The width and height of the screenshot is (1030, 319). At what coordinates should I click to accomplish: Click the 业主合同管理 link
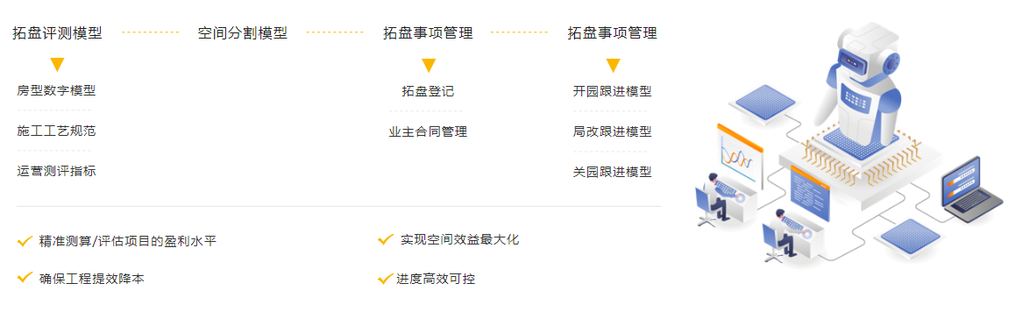[x=428, y=131]
